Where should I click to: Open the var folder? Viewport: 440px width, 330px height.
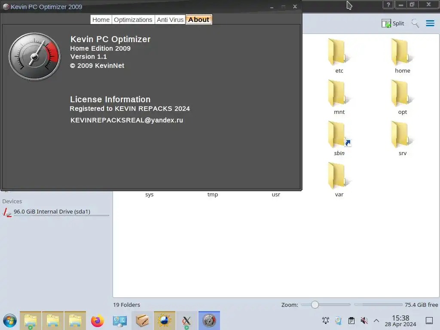tap(339, 180)
